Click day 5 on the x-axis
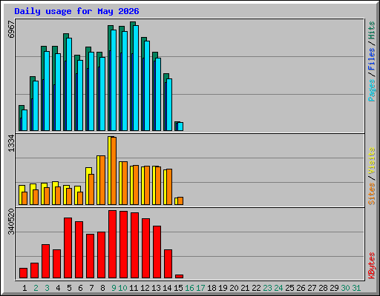 [x=69, y=288]
